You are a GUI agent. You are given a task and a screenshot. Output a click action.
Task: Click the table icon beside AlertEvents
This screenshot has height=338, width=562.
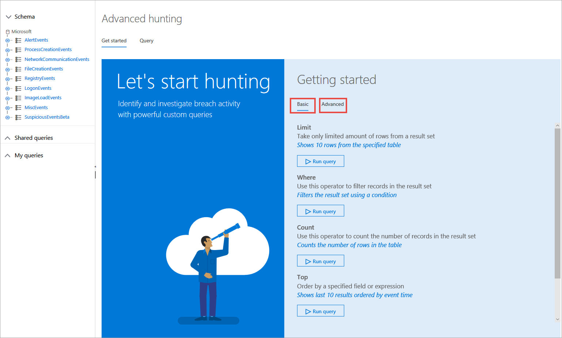click(x=18, y=41)
